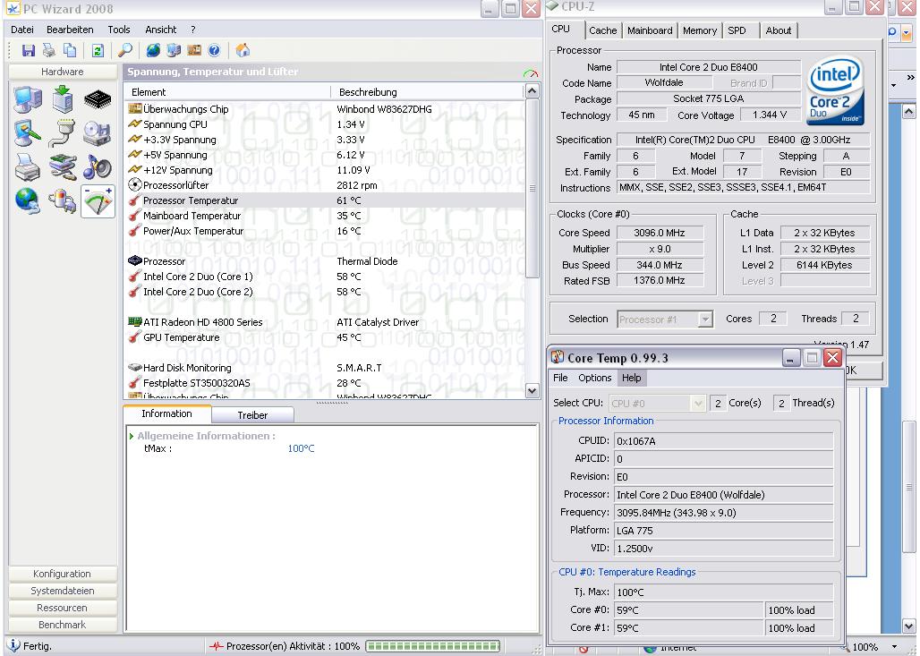Click the sensor list scrollbar down arrow

[532, 390]
